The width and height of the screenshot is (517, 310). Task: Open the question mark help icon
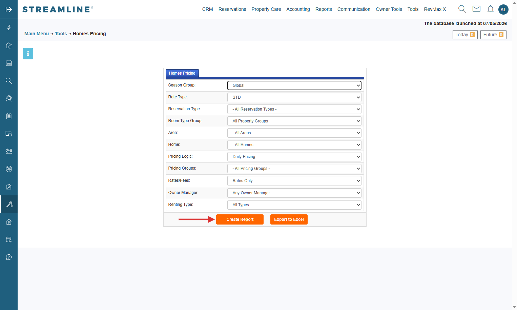click(9, 257)
